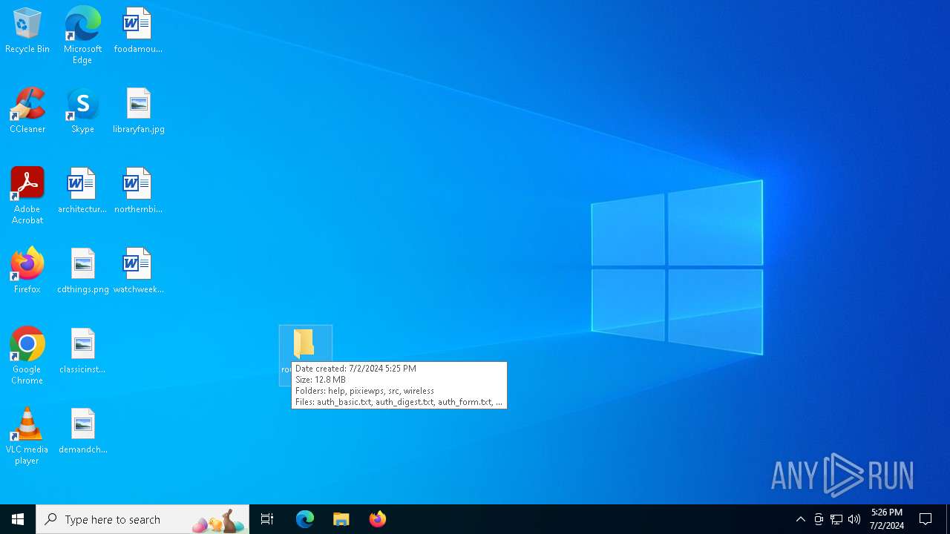This screenshot has width=950, height=534.
Task: Open the Action Center notifications icon
Action: pos(926,519)
